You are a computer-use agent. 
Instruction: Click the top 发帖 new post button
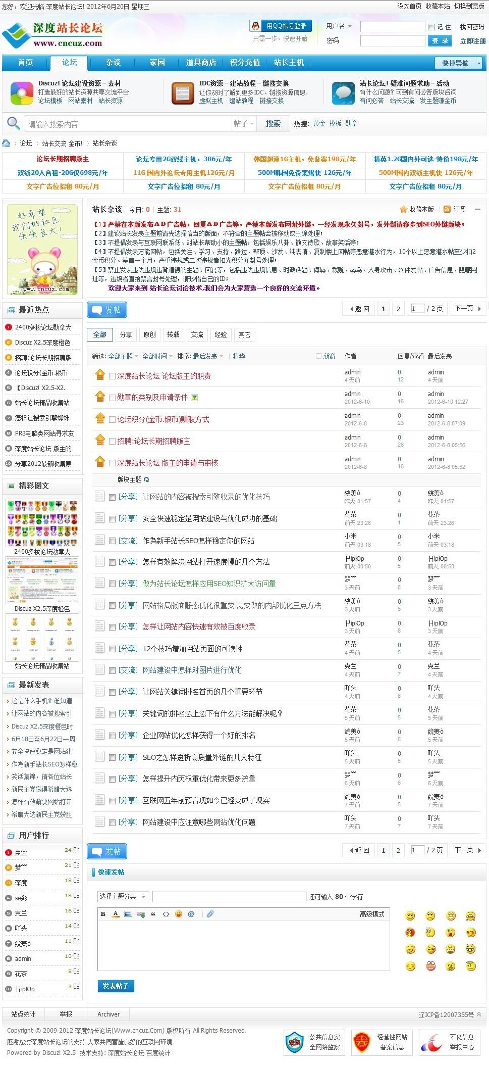[107, 310]
